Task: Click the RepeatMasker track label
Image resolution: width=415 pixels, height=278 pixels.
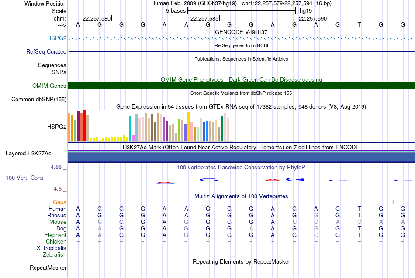Action: [48, 268]
